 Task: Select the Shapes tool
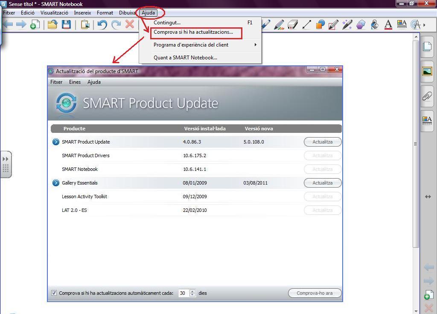[x=320, y=24]
